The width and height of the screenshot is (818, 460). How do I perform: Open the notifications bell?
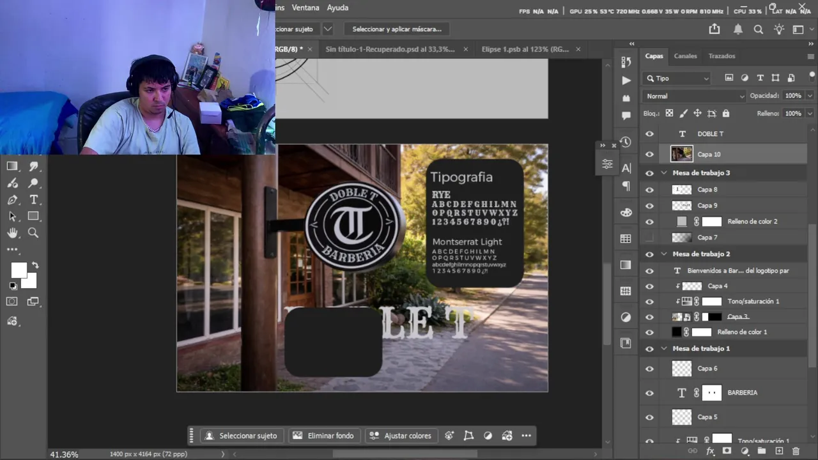(738, 29)
